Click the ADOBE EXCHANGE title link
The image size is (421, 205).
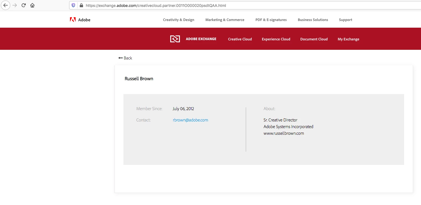point(201,39)
